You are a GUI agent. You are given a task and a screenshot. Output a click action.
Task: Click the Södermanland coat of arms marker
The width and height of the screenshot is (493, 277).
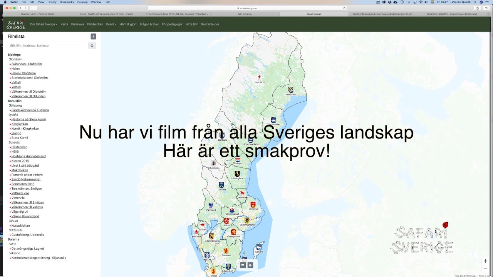point(247,220)
